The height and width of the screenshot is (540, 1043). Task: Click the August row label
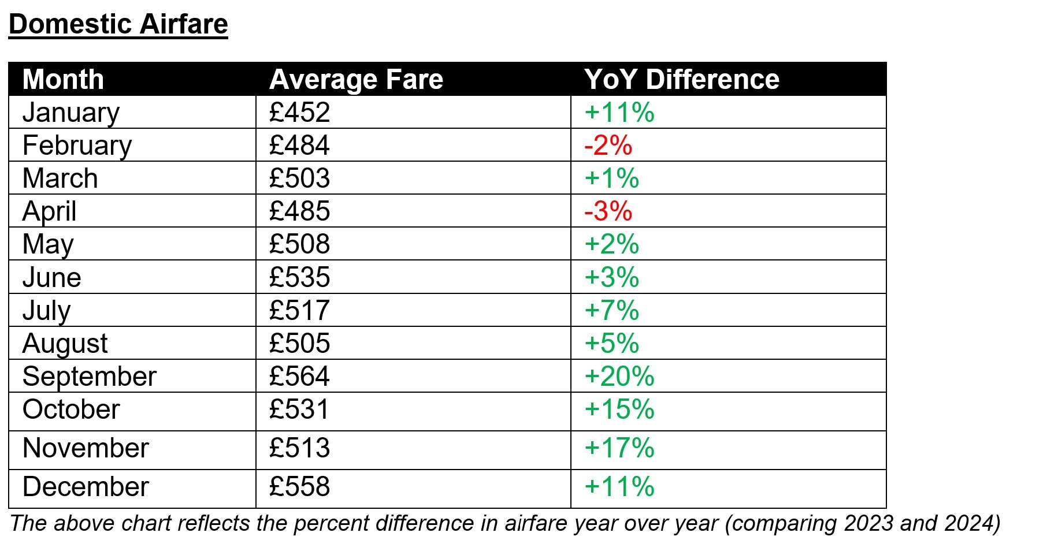coord(65,343)
